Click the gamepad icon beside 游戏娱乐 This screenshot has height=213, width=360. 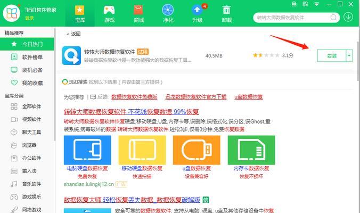pos(14,196)
